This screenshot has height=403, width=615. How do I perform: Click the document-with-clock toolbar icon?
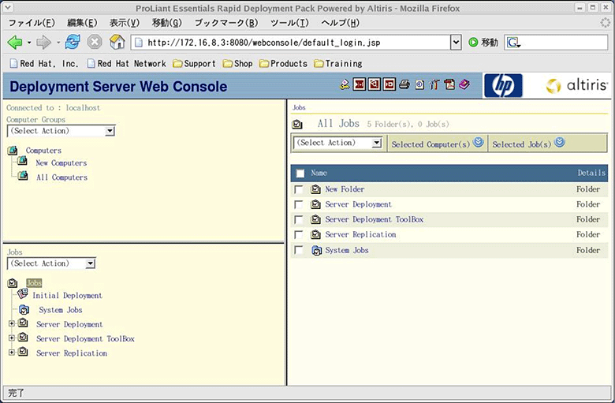pyautogui.click(x=419, y=84)
